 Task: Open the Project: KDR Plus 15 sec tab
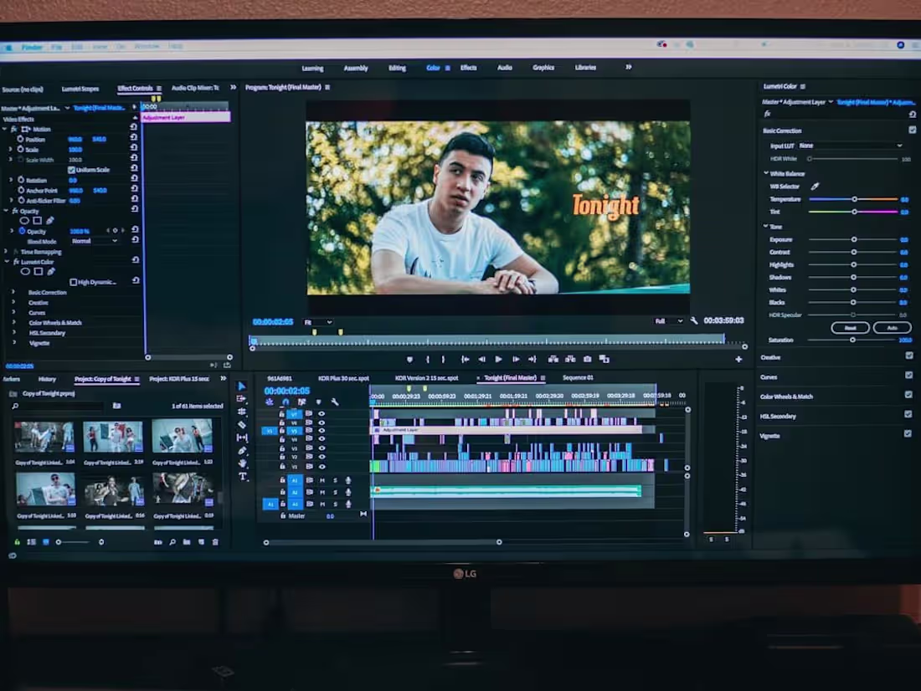(178, 377)
